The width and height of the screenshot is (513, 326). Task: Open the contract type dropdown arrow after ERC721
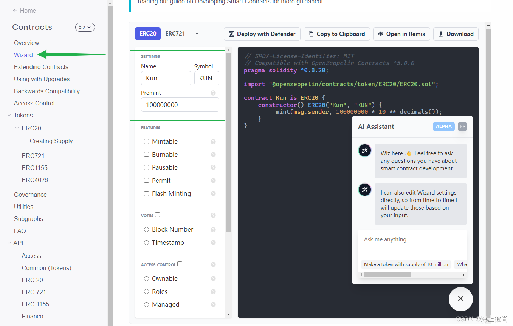pos(197,34)
